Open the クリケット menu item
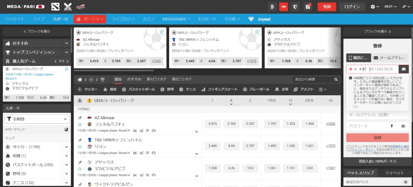 click(15, 19)
